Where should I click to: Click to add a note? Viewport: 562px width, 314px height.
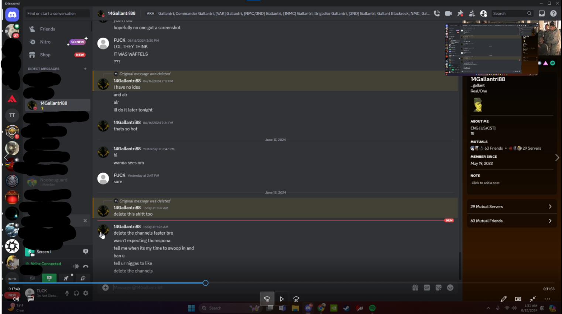(x=485, y=183)
